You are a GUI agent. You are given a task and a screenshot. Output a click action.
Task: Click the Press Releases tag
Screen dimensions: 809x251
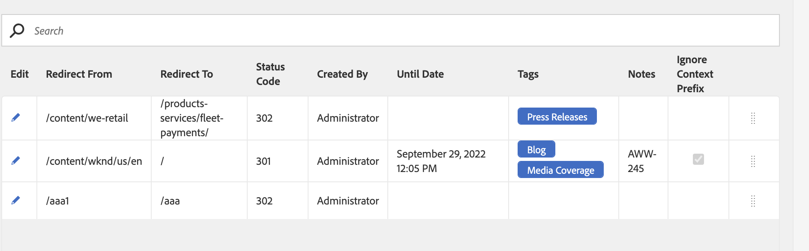pyautogui.click(x=557, y=116)
